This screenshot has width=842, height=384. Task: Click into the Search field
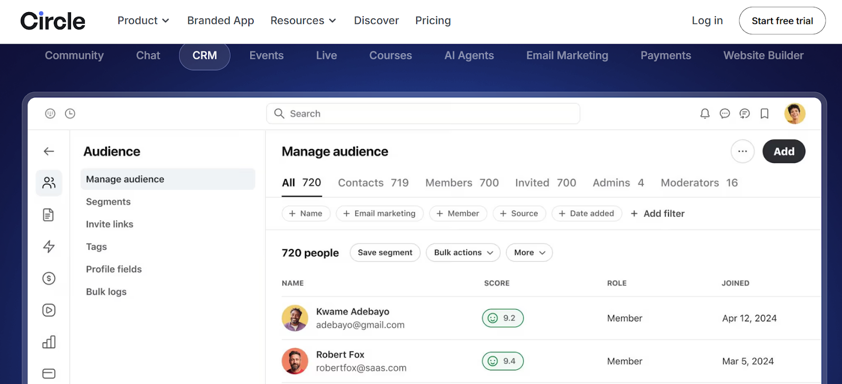tap(423, 113)
